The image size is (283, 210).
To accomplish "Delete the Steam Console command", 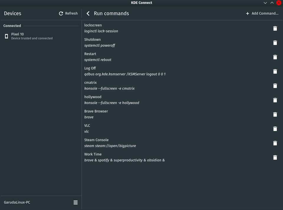I will click(x=275, y=143).
